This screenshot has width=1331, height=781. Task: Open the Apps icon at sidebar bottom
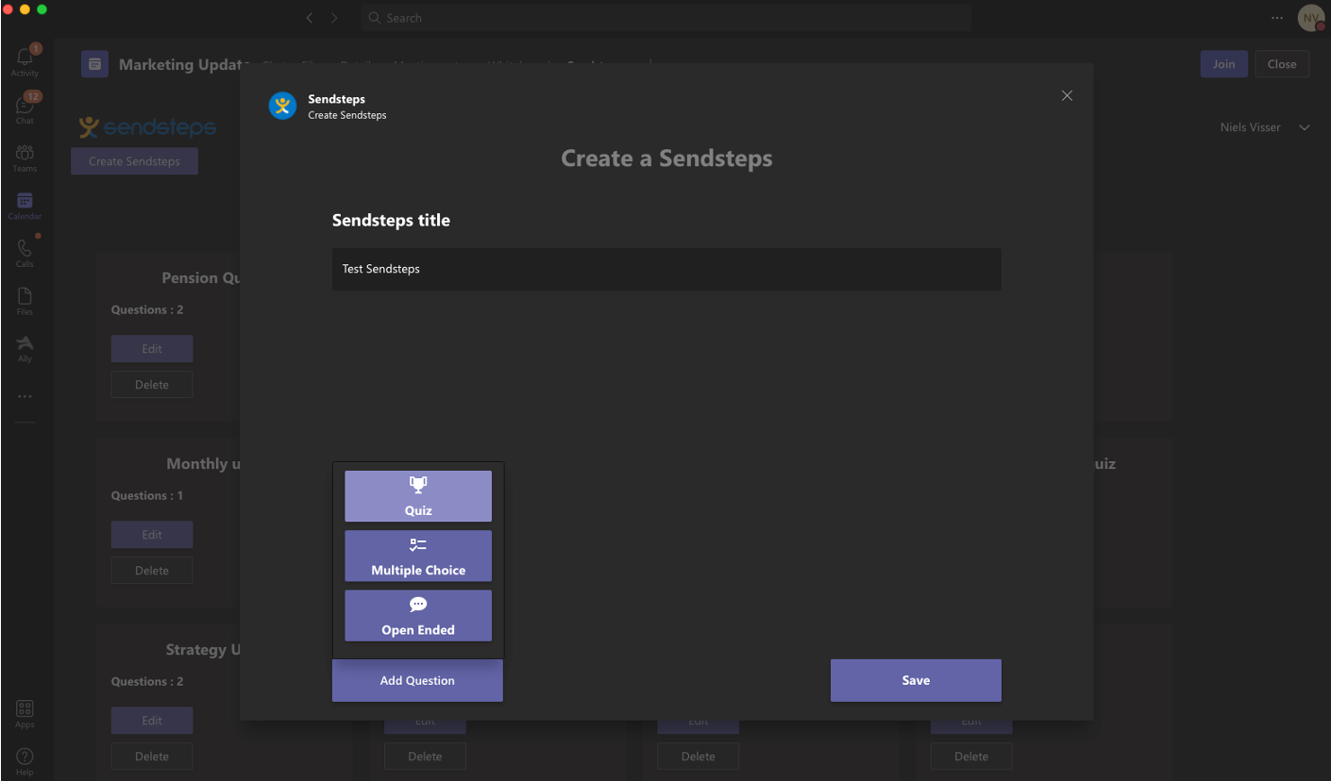[x=25, y=707]
